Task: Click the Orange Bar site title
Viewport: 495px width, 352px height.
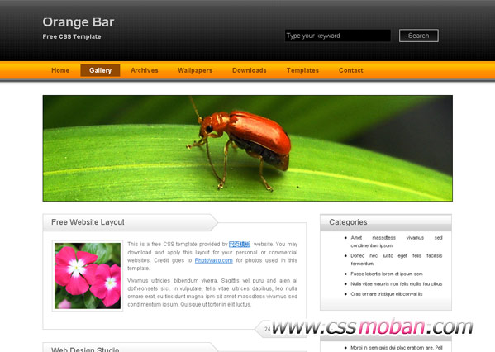Action: point(79,22)
